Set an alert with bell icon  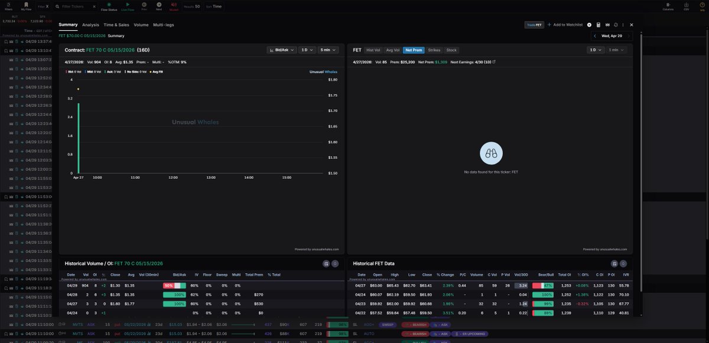616,25
